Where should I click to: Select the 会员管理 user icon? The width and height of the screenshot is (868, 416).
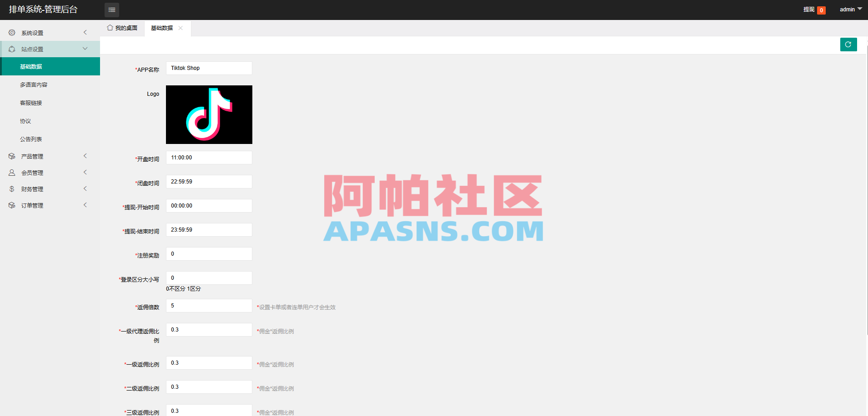click(x=11, y=172)
